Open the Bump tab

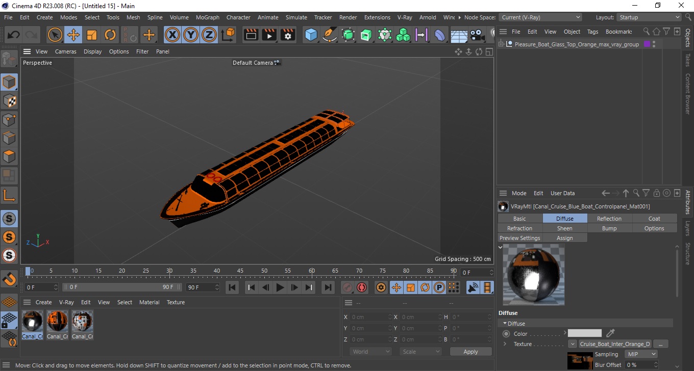(x=609, y=228)
